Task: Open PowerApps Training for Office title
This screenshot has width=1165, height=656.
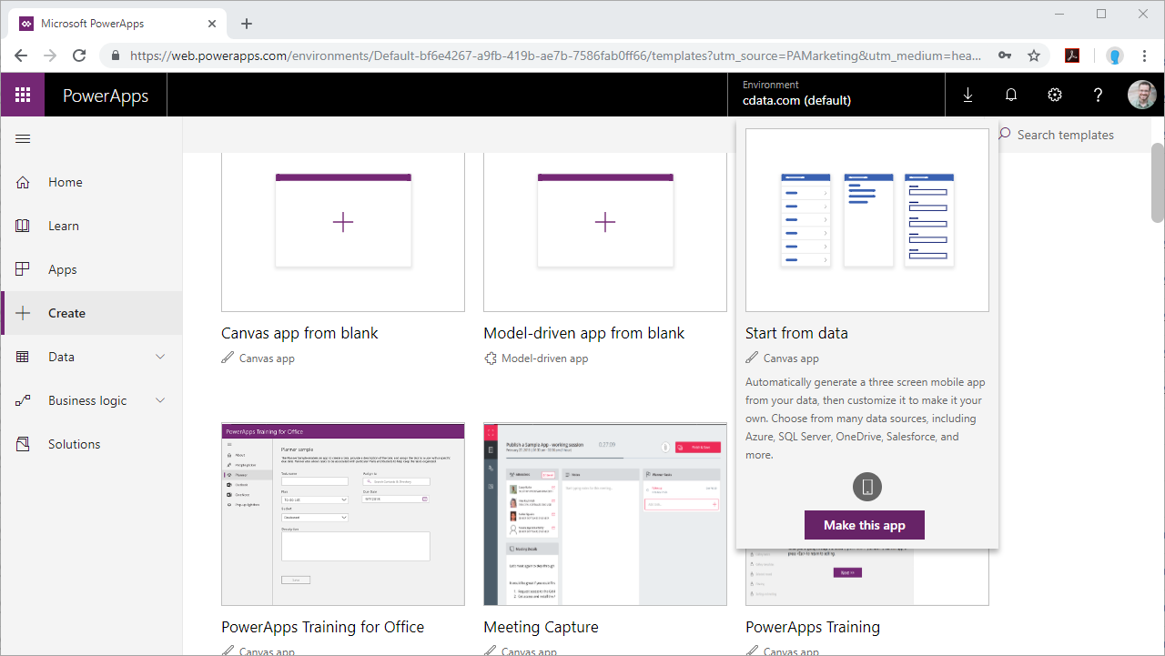Action: click(x=323, y=627)
